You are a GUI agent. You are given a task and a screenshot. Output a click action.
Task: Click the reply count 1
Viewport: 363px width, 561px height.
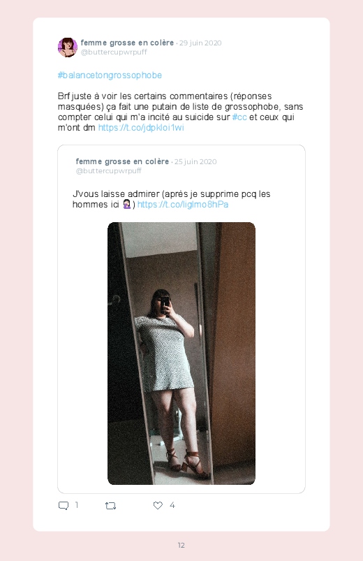click(77, 505)
